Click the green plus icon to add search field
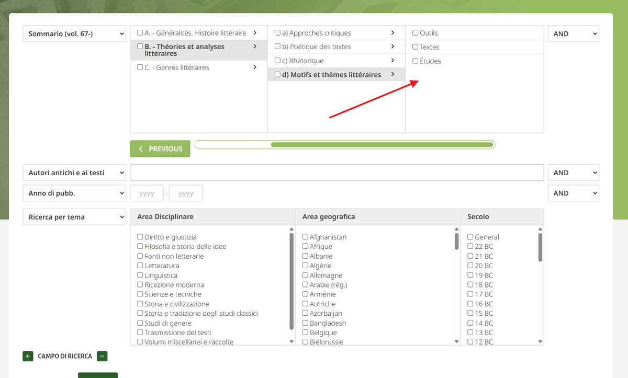The width and height of the screenshot is (628, 378). pyautogui.click(x=28, y=356)
